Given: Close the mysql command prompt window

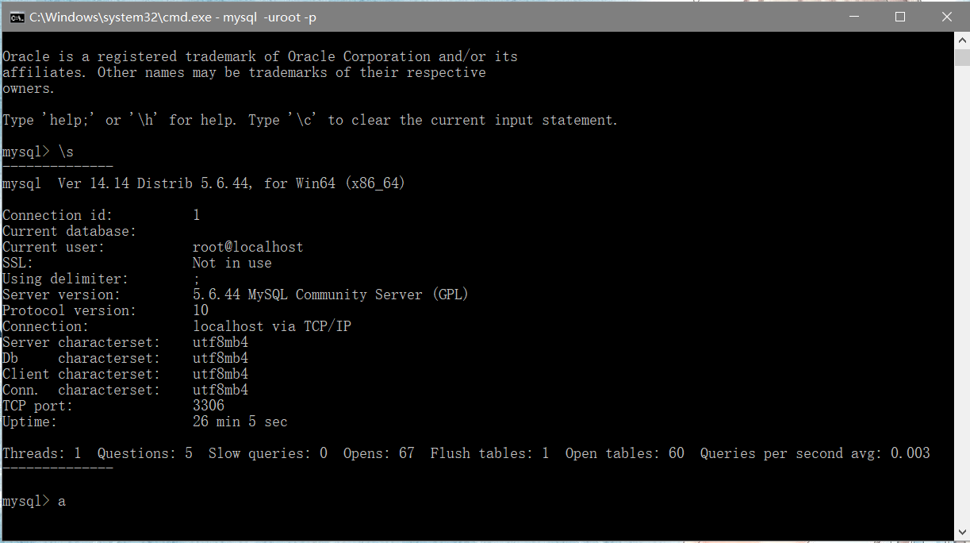Looking at the screenshot, I should pos(946,17).
